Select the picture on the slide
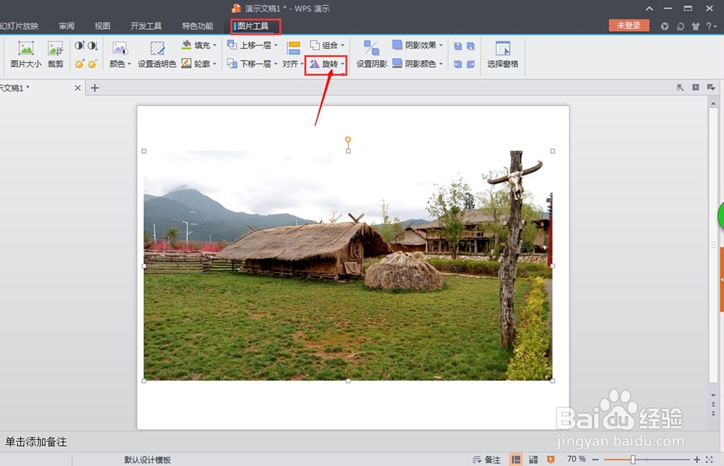Viewport: 724px width, 466px height. coord(348,266)
